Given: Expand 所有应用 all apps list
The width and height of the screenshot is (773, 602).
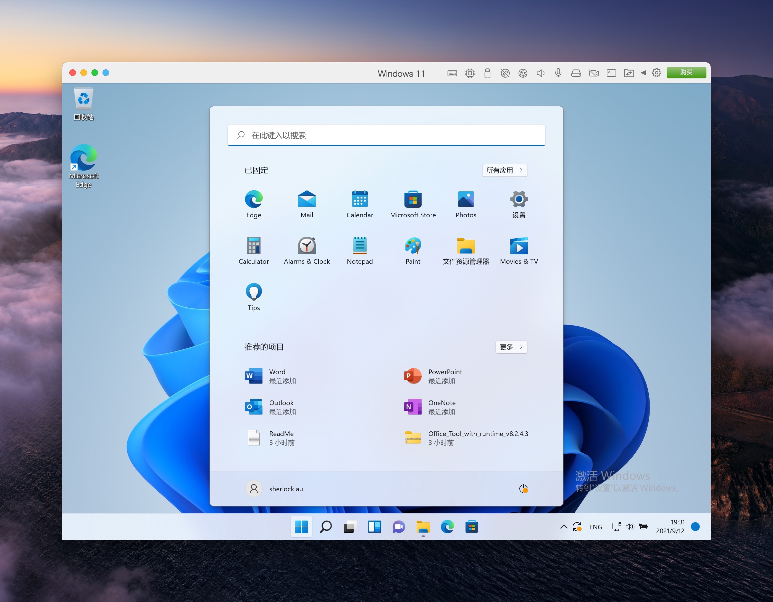Looking at the screenshot, I should coord(505,170).
